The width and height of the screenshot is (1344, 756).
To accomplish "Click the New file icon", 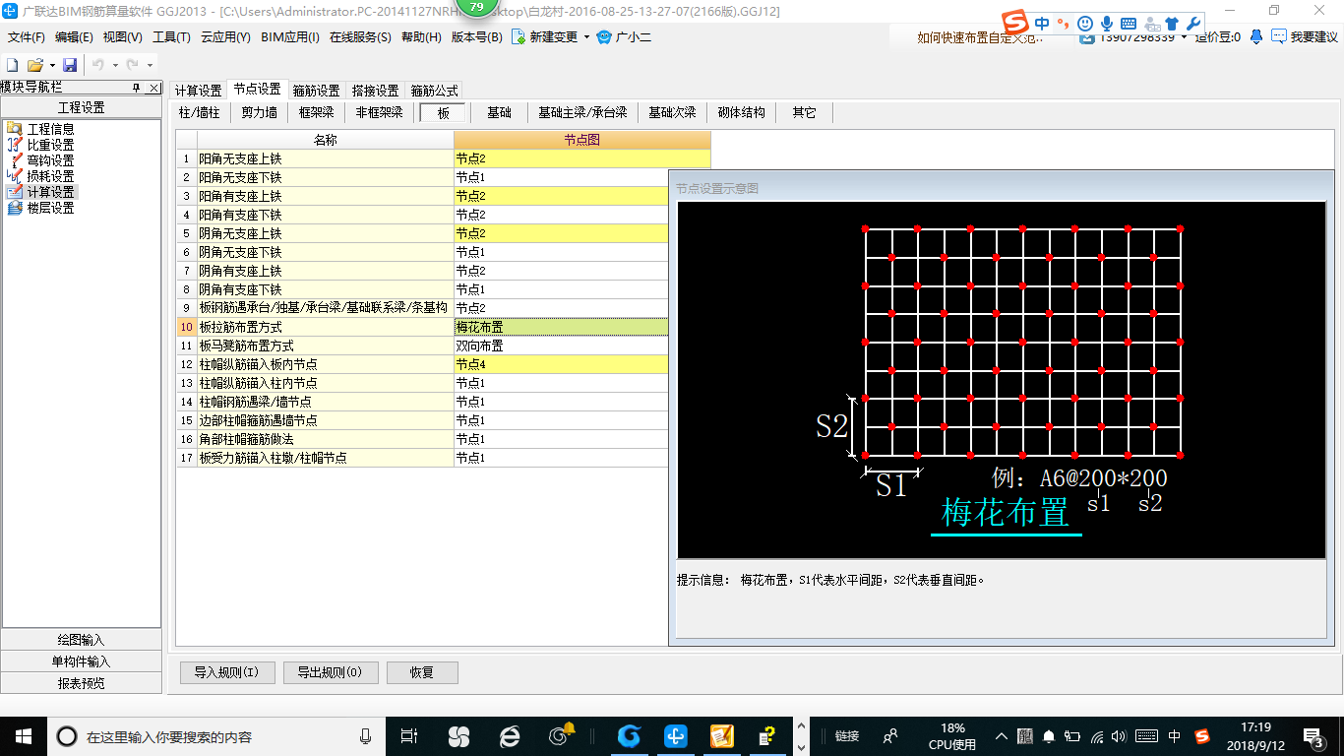I will click(x=13, y=65).
